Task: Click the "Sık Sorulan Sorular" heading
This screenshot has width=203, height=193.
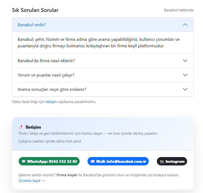Action: [x=35, y=10]
